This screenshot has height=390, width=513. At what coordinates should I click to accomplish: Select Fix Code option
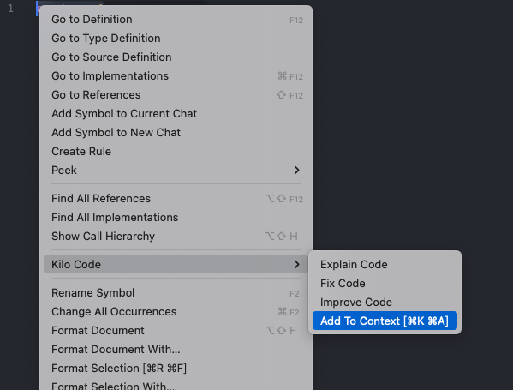(x=385, y=283)
